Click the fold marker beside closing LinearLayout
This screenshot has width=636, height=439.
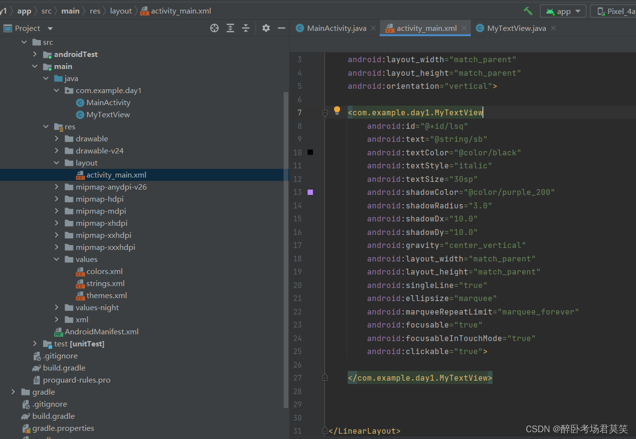pos(325,430)
